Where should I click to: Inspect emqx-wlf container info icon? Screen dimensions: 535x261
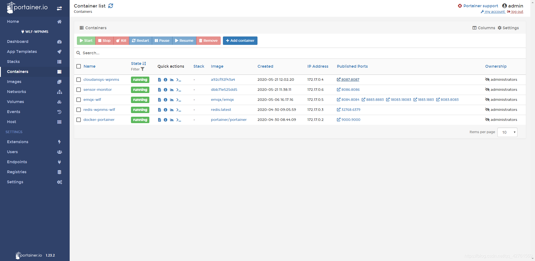pyautogui.click(x=166, y=100)
